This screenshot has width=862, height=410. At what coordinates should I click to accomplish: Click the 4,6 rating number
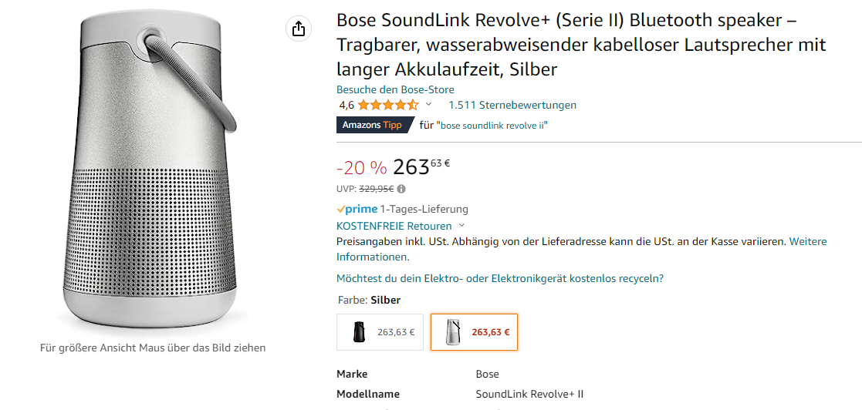pyautogui.click(x=346, y=105)
